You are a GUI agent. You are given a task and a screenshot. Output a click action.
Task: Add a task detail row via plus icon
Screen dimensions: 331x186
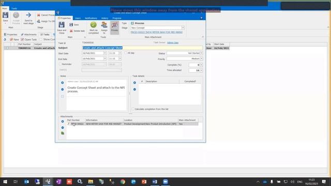point(134,83)
